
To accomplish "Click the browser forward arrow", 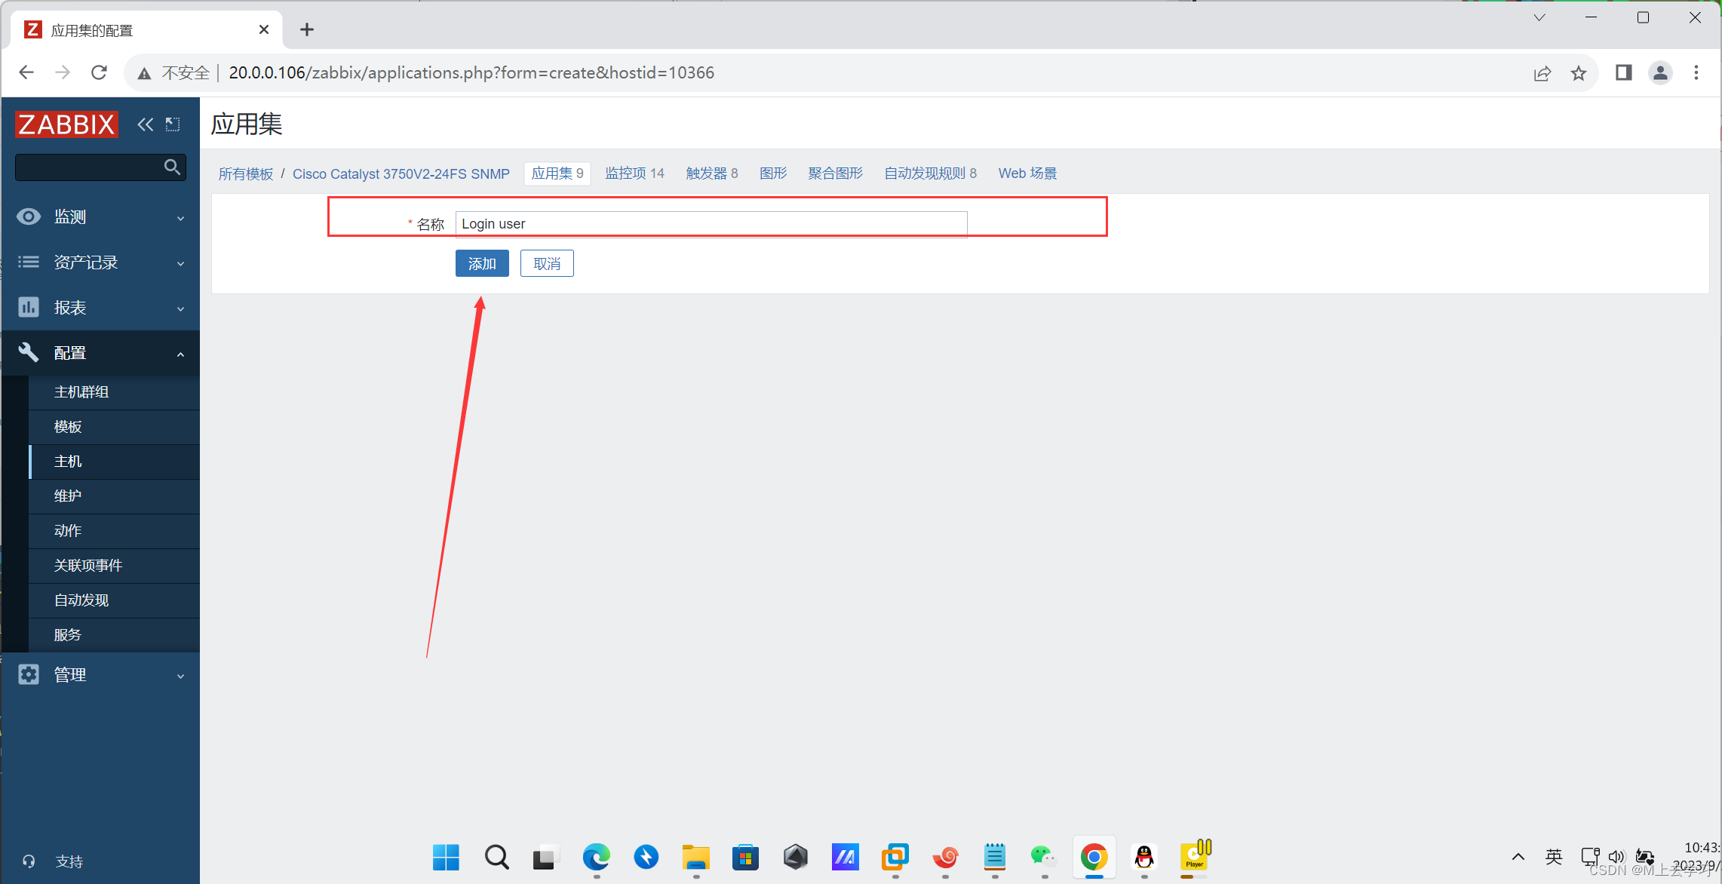I will pyautogui.click(x=63, y=72).
